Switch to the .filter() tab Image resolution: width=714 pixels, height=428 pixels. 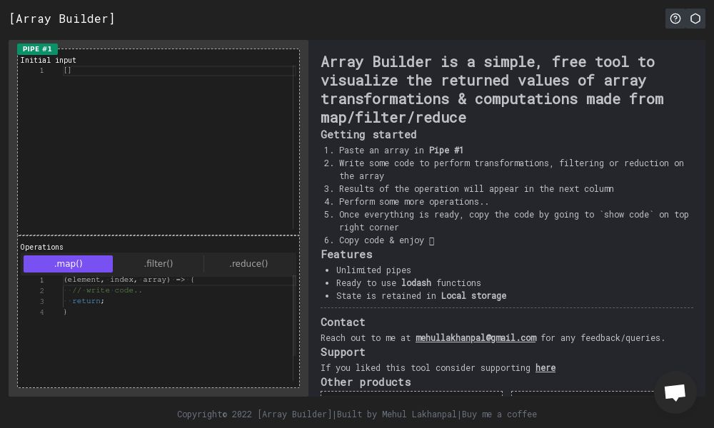tap(159, 263)
